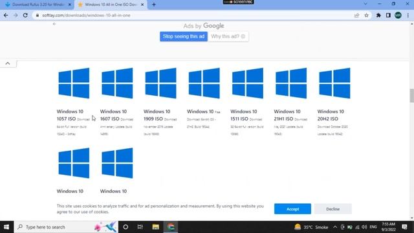Bookmark this page with the star
Image resolution: width=414 pixels, height=233 pixels.
367,16
